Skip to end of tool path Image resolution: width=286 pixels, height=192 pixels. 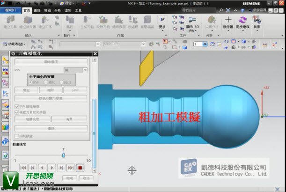[71, 167]
